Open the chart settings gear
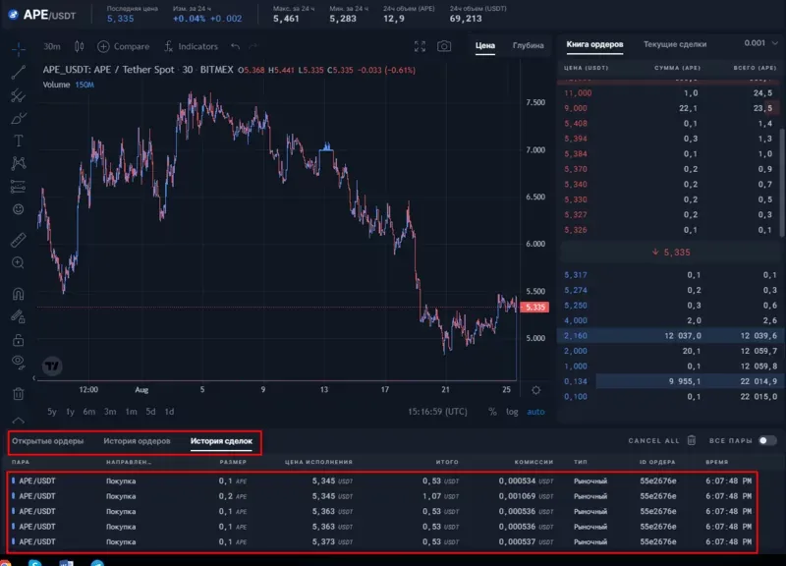Image resolution: width=786 pixels, height=566 pixels. (x=535, y=390)
